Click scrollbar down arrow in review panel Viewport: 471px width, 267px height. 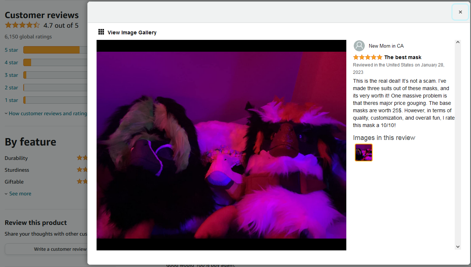[x=458, y=247]
